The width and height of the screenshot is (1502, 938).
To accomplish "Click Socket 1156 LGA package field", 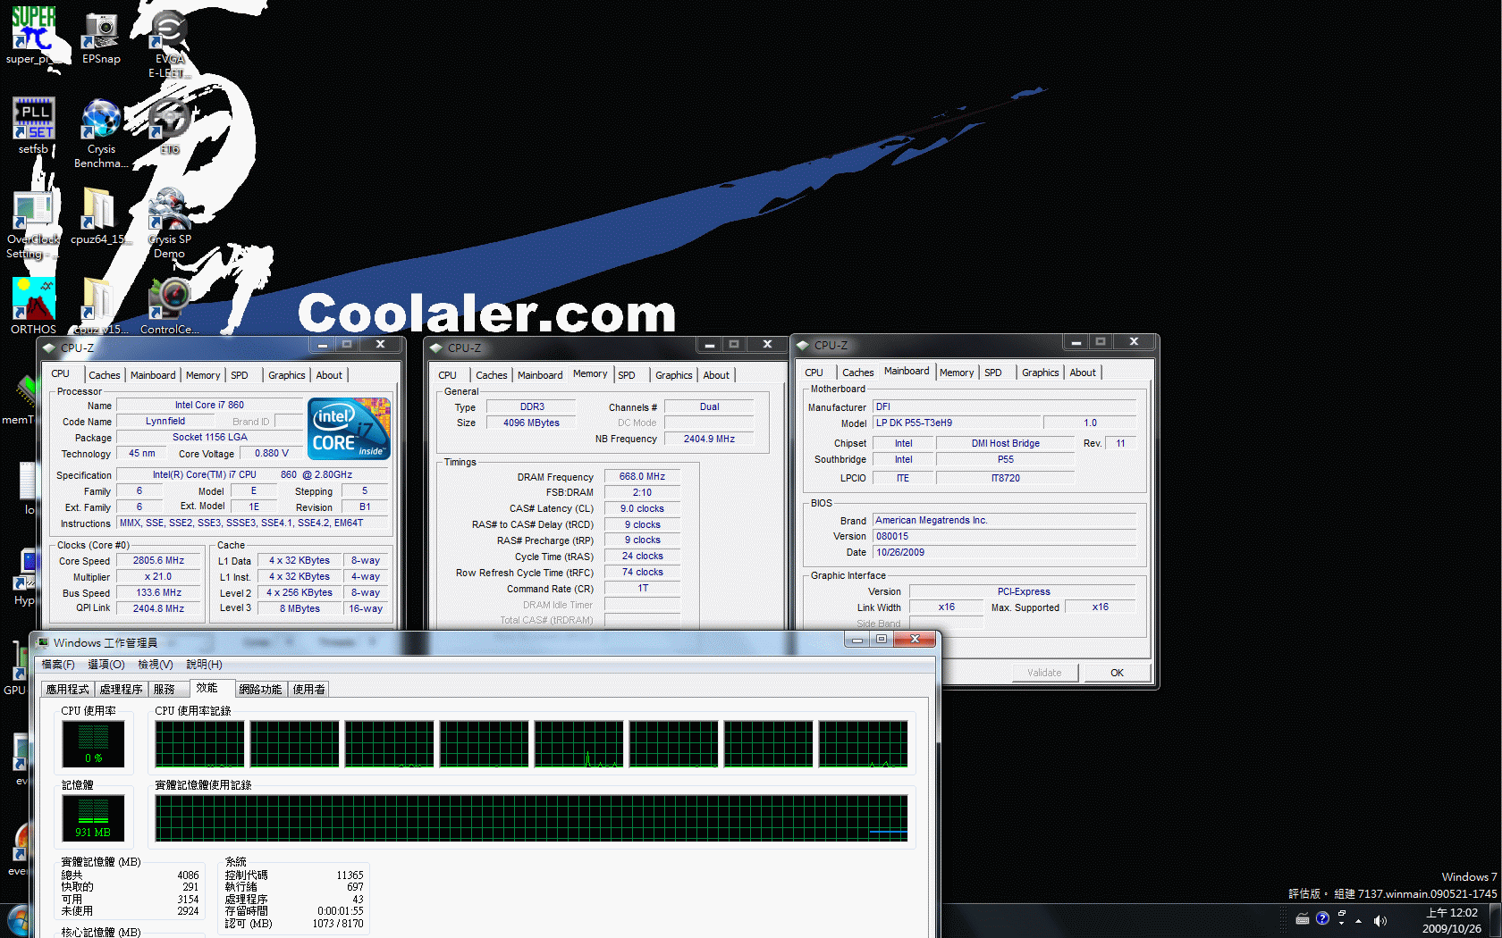I will click(209, 437).
